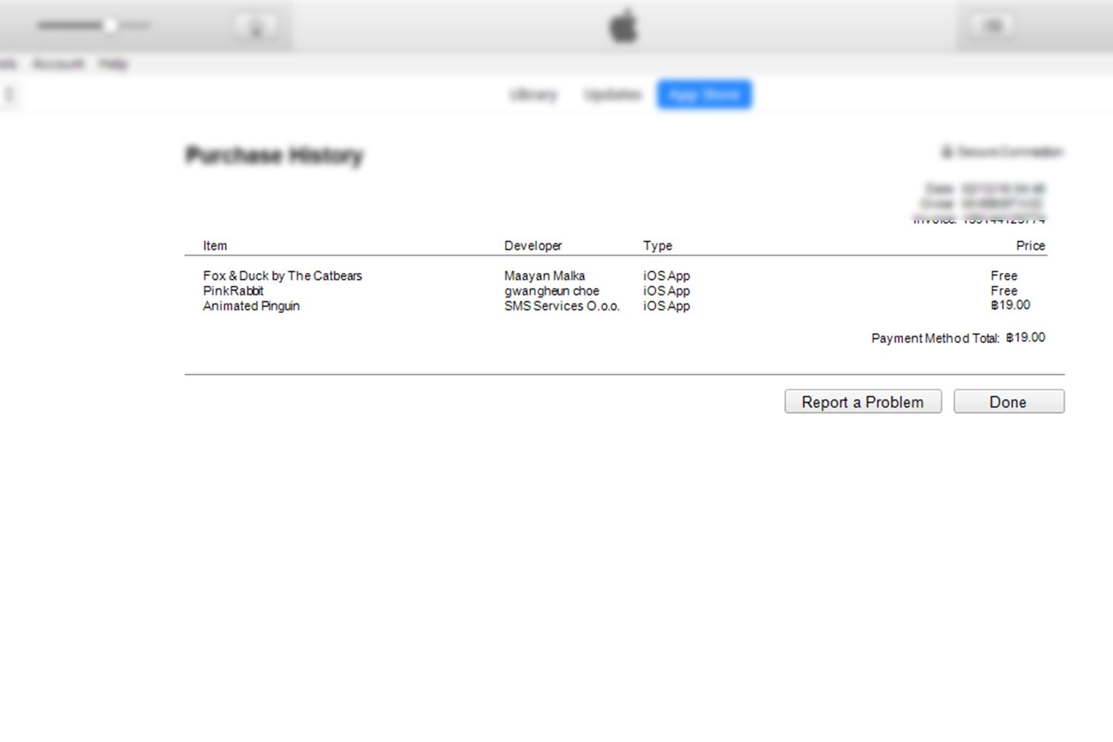Select the PinkRabbit item
The height and width of the screenshot is (742, 1113).
[233, 291]
